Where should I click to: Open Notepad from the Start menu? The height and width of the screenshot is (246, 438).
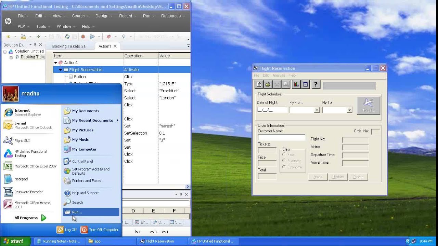[x=15, y=179]
